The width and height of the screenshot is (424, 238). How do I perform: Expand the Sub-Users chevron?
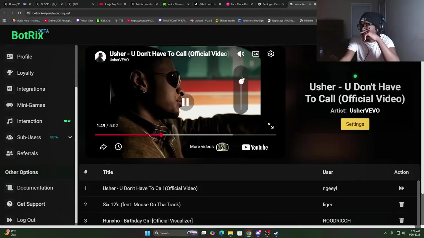point(70,137)
